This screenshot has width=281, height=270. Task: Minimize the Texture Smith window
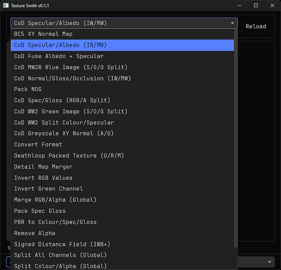click(x=240, y=5)
